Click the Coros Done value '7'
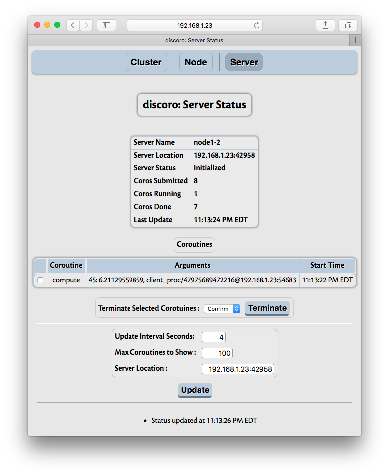The height and width of the screenshot is (476, 389). (x=196, y=207)
